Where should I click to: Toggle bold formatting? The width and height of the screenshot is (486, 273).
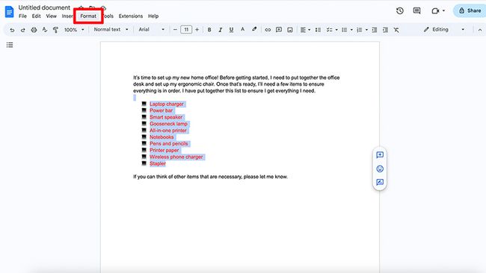point(209,30)
